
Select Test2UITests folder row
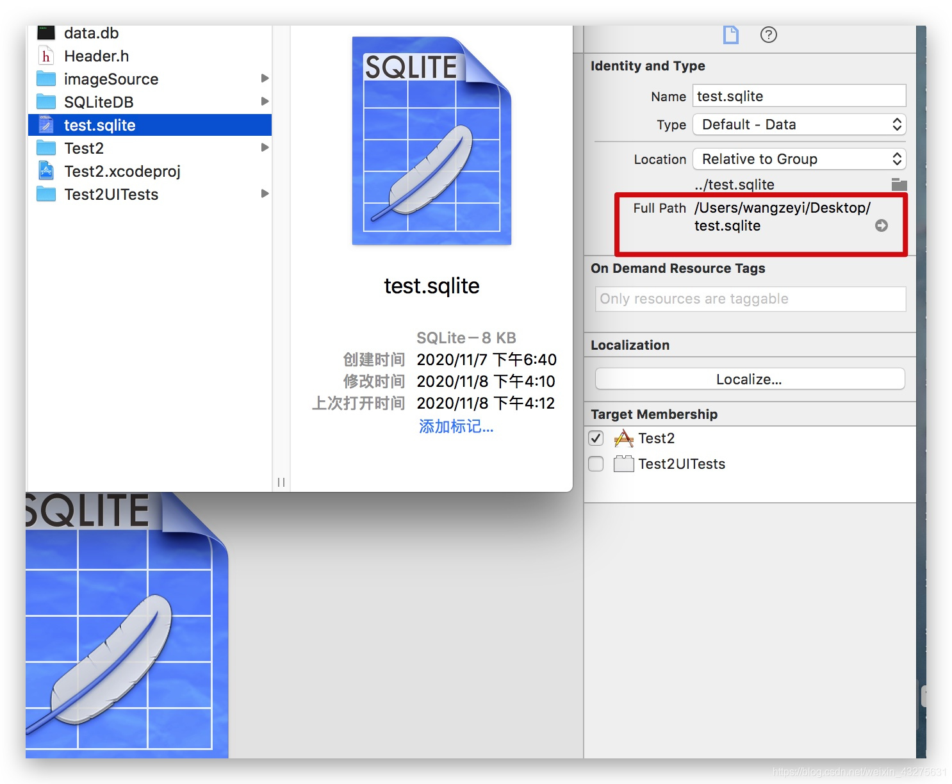tap(150, 194)
